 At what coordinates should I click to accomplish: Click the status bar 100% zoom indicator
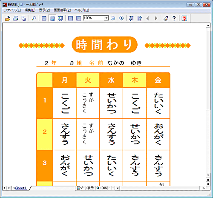[102, 188]
